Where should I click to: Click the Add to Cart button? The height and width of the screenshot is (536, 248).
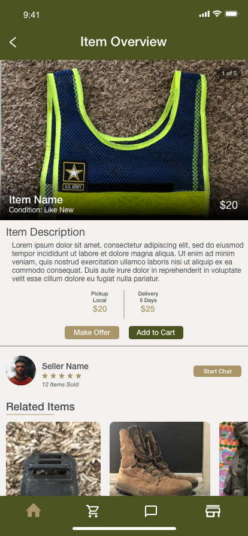pyautogui.click(x=156, y=333)
